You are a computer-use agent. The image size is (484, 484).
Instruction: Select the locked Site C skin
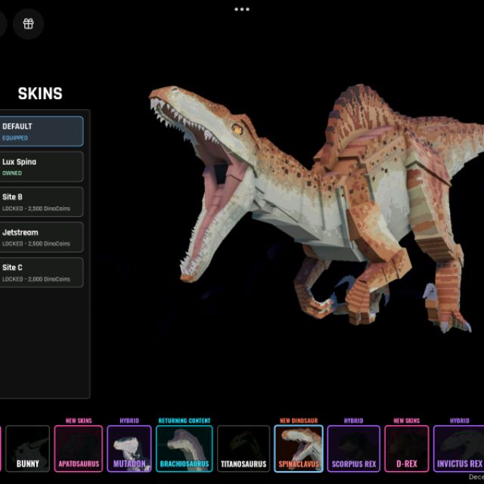42,272
